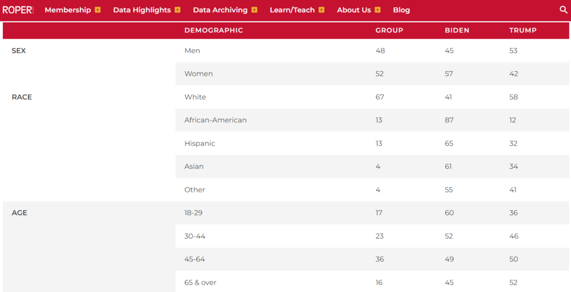Click the DEMOGRAPHIC column header
This screenshot has height=292, width=571.
coord(214,30)
